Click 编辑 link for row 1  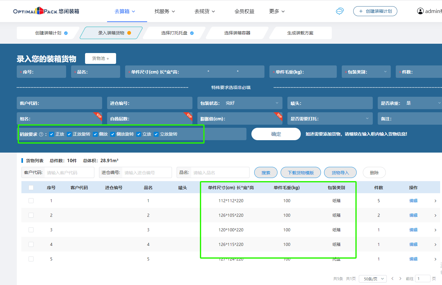pos(413,201)
